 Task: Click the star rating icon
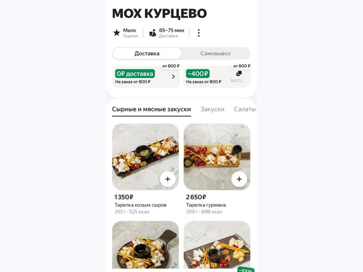click(117, 33)
